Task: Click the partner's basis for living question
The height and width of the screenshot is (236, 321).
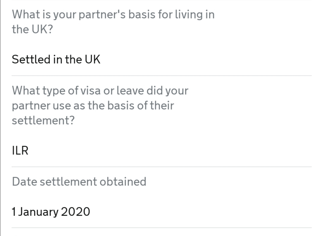Action: (x=113, y=22)
